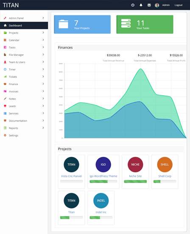190x234 pixels.
Task: Open the Shell Corp project link
Action: (165, 176)
